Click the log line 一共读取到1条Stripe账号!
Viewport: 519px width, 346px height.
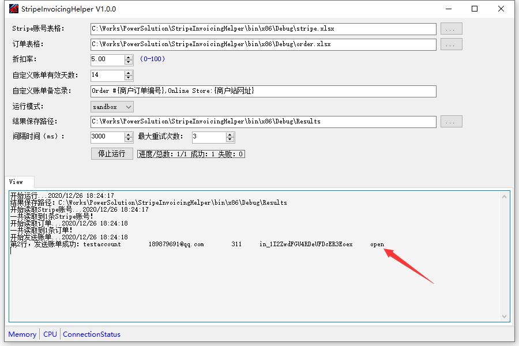click(52, 217)
